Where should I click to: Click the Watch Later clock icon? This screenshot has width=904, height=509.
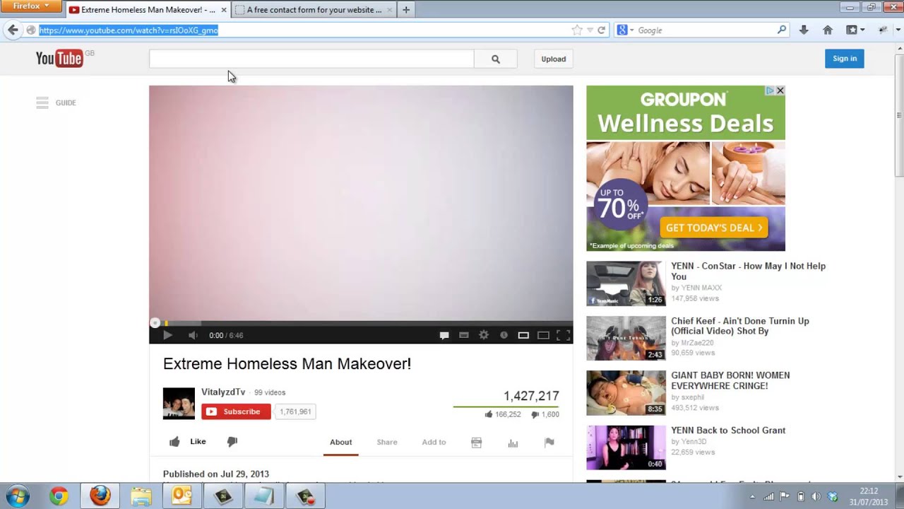click(504, 335)
